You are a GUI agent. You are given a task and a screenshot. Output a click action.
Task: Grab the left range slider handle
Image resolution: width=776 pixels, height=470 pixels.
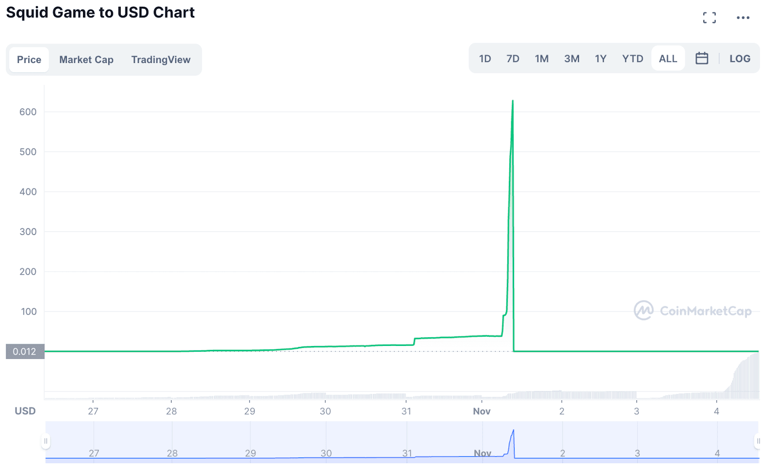click(46, 441)
